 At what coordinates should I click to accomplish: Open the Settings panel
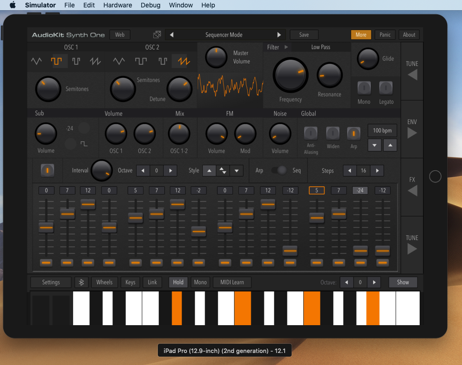point(51,282)
